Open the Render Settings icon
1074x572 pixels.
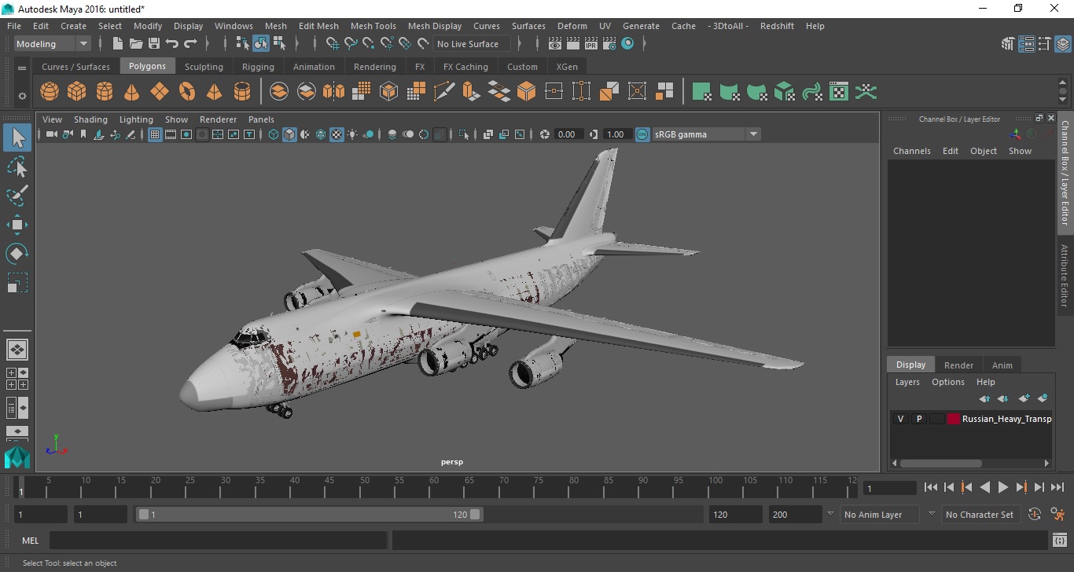point(609,44)
